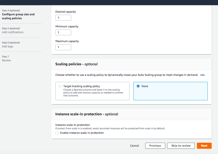
Task: Open the Info link for scaling policies
Action: 202,75
